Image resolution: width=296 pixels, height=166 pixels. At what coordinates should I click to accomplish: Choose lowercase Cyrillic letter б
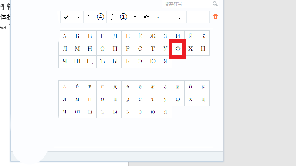tap(77, 87)
